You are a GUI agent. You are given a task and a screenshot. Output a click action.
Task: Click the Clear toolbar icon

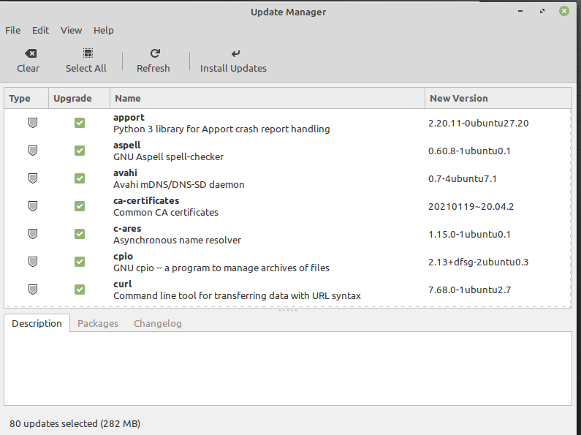(x=30, y=53)
